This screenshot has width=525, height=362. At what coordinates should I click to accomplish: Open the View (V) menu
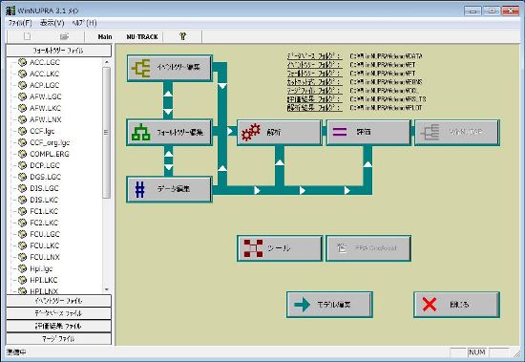(52, 23)
